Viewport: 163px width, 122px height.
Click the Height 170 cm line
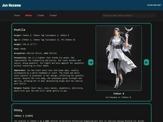click(25, 44)
